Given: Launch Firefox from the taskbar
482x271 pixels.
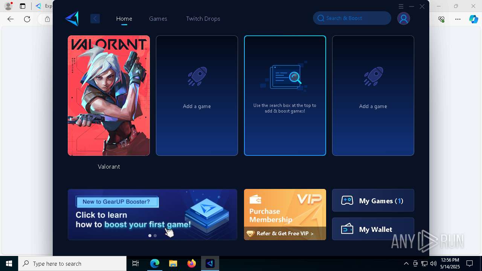Looking at the screenshot, I should pyautogui.click(x=192, y=263).
